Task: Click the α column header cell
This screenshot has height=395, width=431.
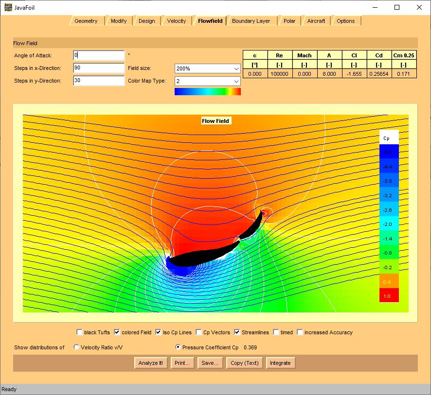Action: (255, 55)
